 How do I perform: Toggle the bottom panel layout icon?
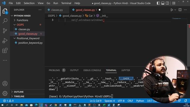[x=163, y=3]
